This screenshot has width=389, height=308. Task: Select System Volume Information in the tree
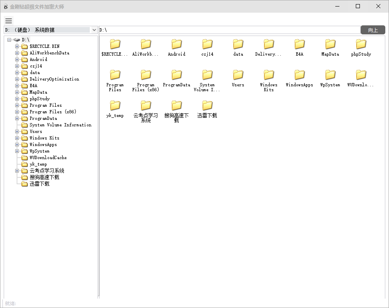point(60,125)
